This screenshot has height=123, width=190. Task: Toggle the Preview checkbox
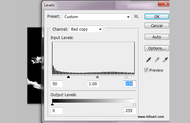point(146,70)
